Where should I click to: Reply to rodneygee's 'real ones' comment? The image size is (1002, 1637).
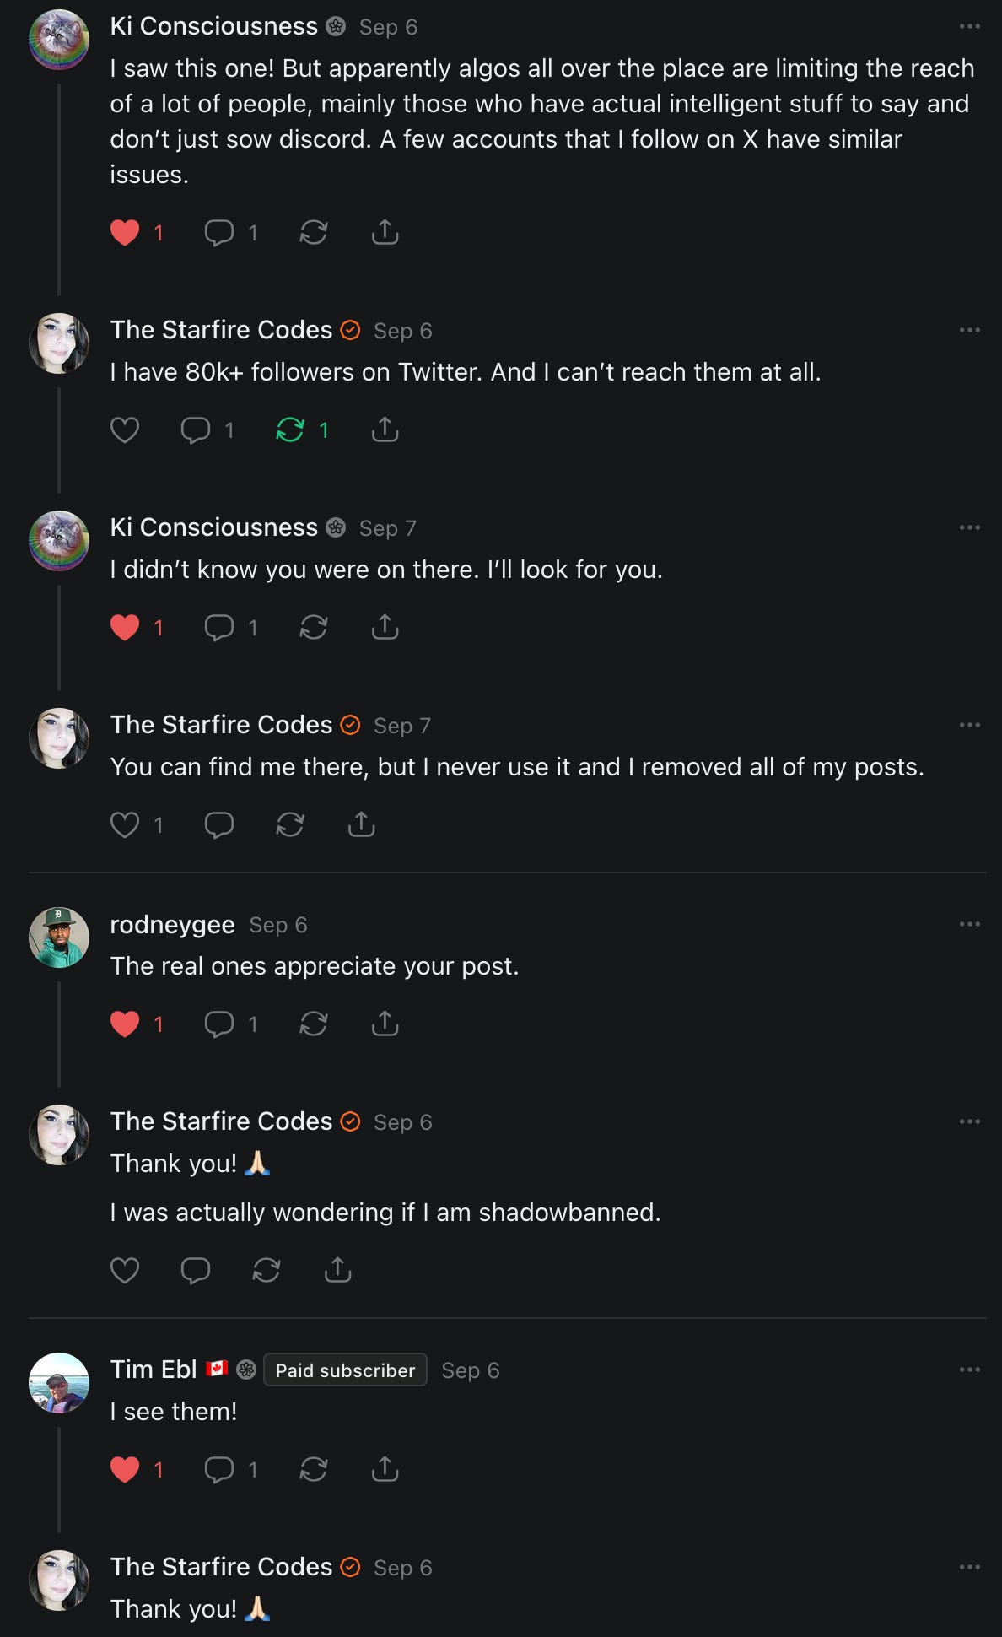pyautogui.click(x=219, y=1024)
